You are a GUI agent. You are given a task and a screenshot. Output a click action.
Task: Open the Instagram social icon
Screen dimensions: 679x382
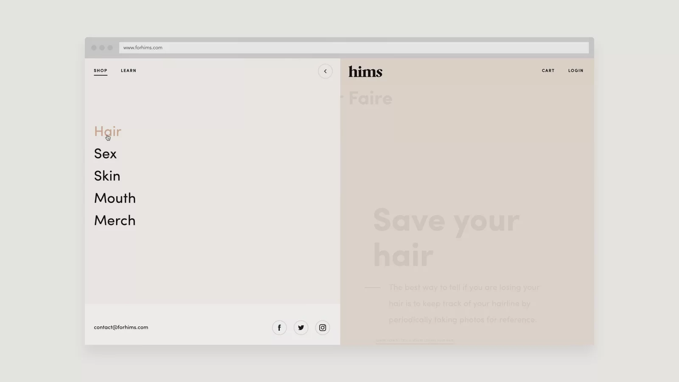pyautogui.click(x=323, y=328)
